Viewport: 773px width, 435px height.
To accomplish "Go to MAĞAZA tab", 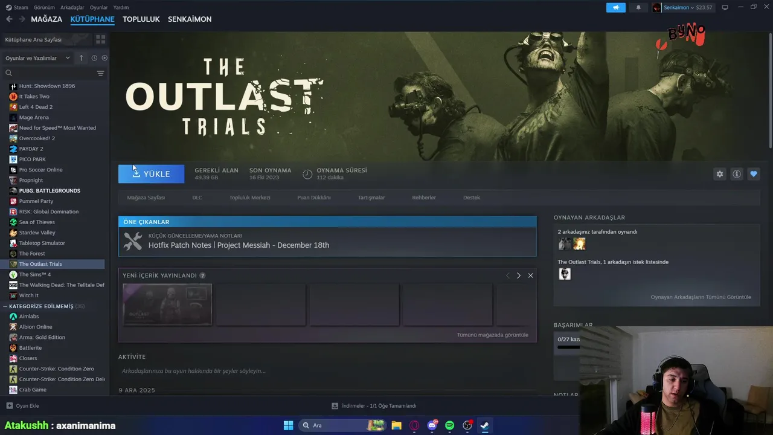I will coord(47,19).
